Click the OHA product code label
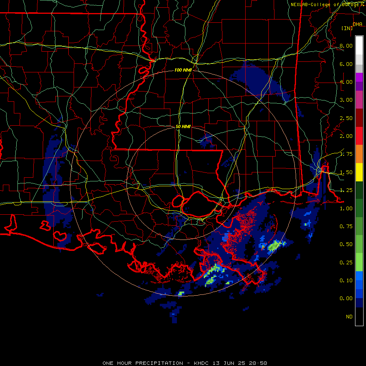Image resolution: width=366 pixels, height=366 pixels. click(357, 24)
